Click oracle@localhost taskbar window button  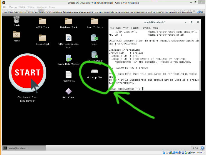tap(24, 148)
